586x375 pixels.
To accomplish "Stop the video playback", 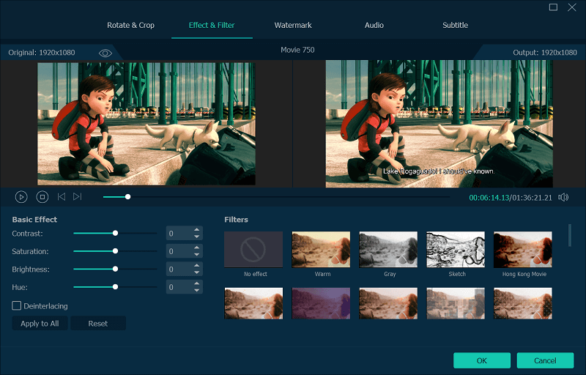I will coord(42,197).
